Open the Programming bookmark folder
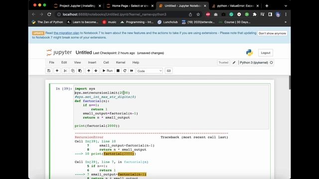This screenshot has width=319, height=179. [137, 22]
